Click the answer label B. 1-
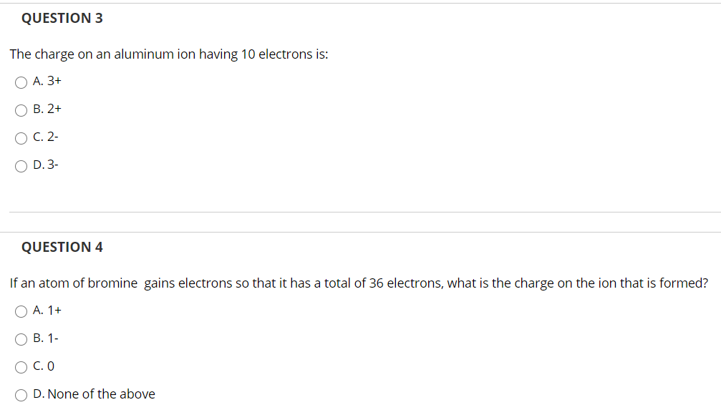The width and height of the screenshot is (721, 420). coord(46,338)
